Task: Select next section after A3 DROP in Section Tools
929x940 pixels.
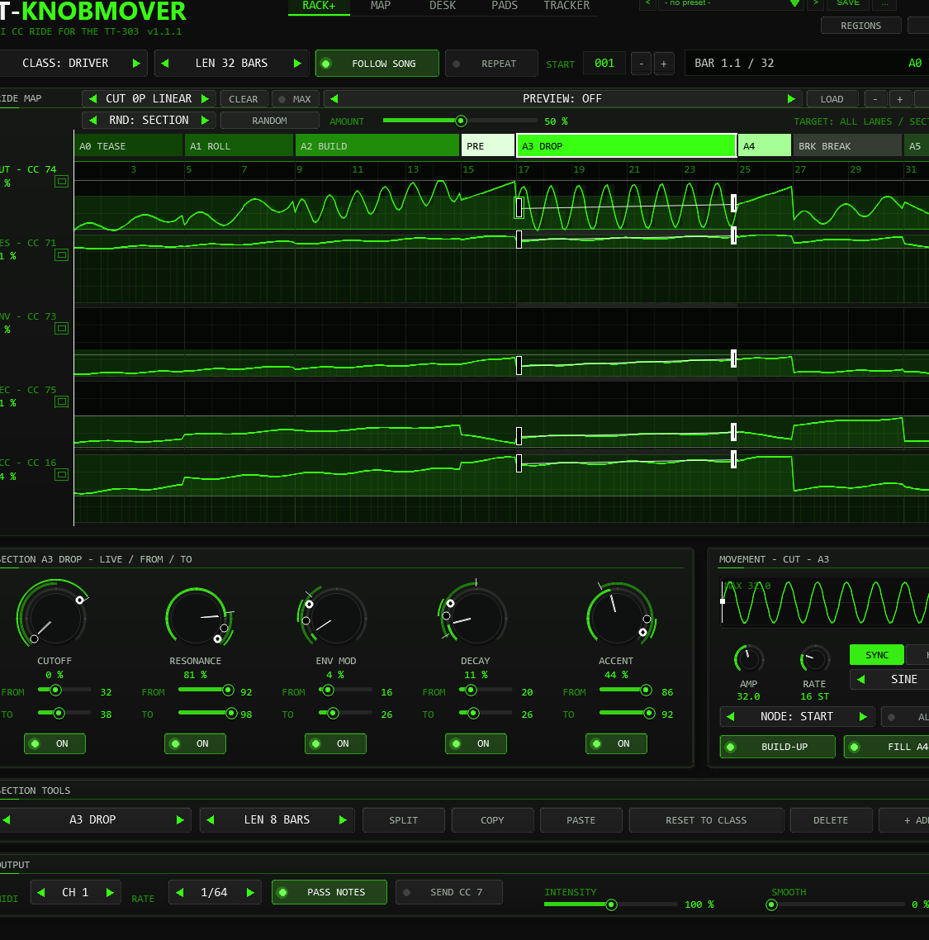Action: [180, 819]
